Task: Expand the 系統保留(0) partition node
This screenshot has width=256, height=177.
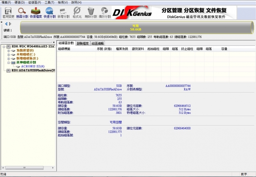Action: pos(9,51)
